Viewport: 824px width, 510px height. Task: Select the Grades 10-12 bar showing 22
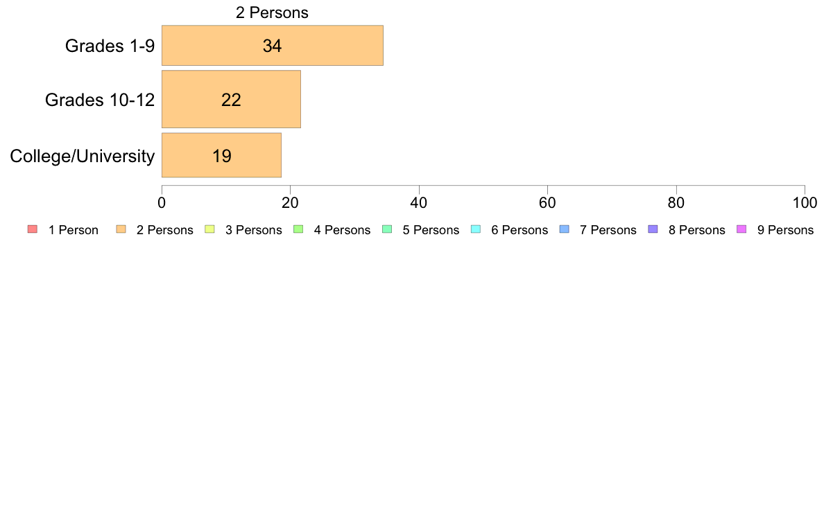(x=231, y=99)
